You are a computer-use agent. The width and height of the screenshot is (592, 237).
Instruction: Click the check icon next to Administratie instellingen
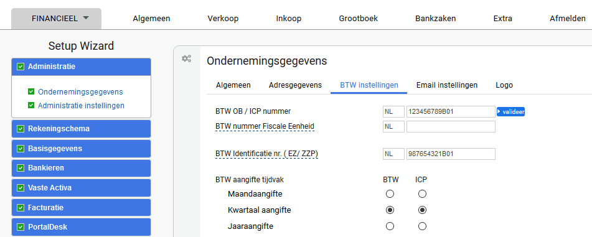pyautogui.click(x=31, y=105)
